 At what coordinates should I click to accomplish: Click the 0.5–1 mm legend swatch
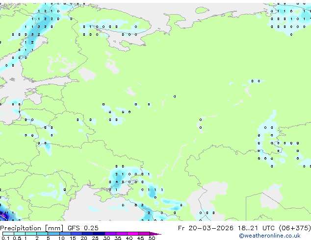click(x=20, y=234)
